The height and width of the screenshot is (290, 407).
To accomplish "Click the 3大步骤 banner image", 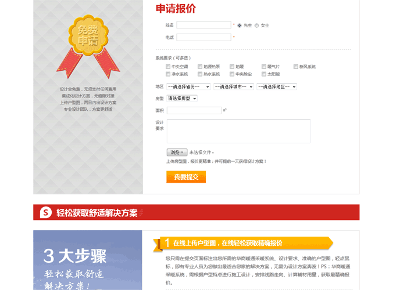I will (x=87, y=261).
